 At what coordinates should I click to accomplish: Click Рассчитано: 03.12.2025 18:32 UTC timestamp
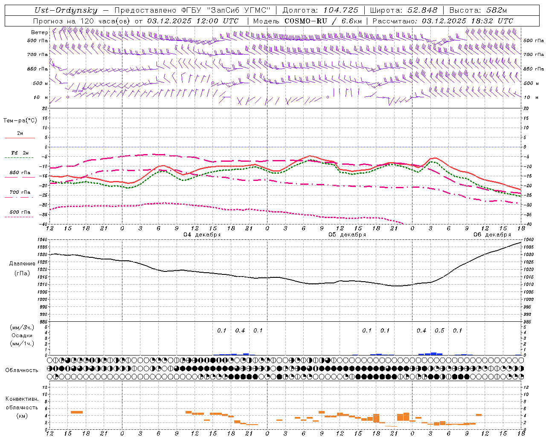point(443,21)
